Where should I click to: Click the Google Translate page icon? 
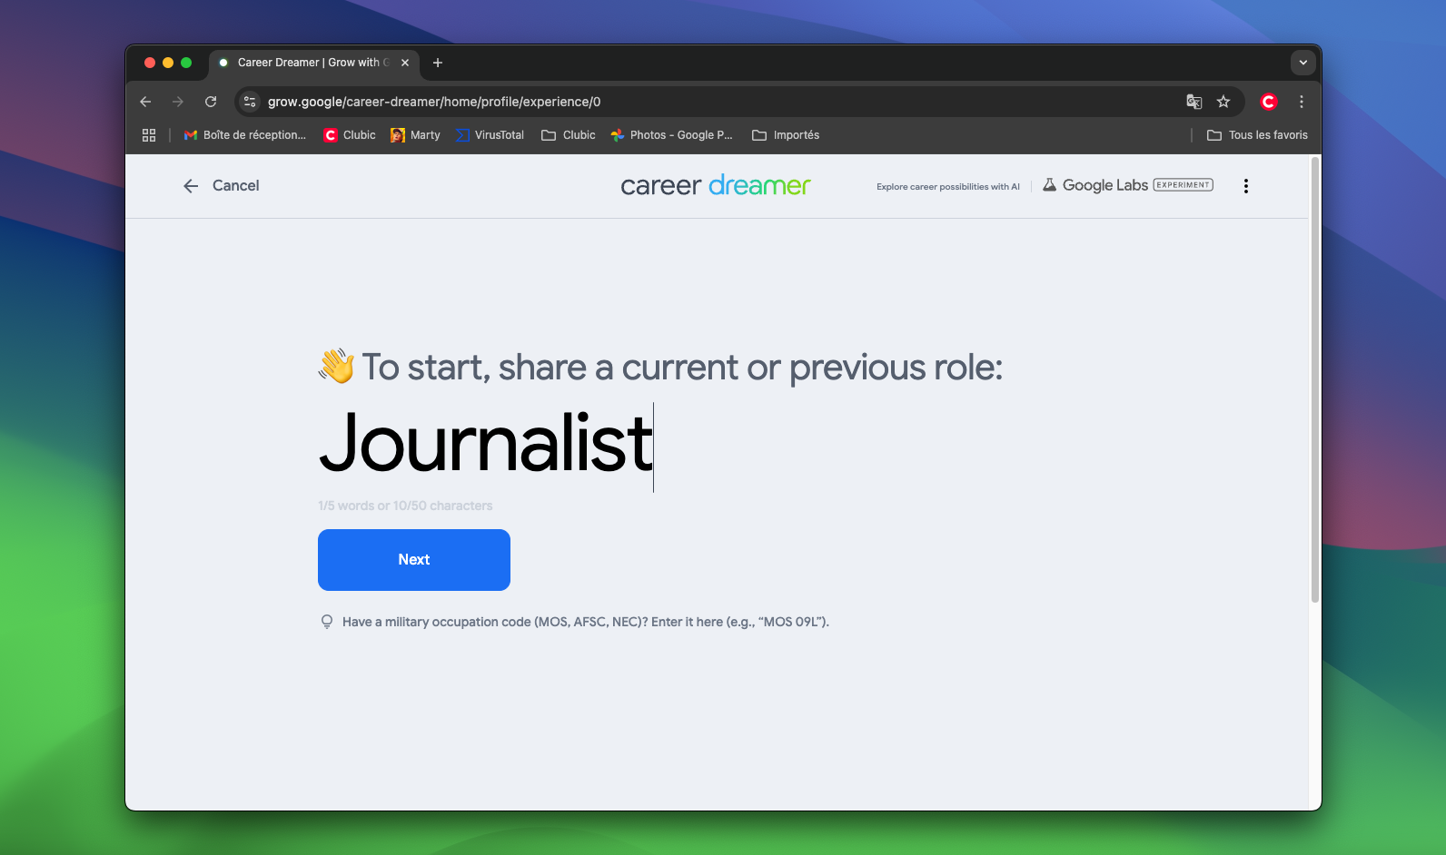[x=1194, y=102]
